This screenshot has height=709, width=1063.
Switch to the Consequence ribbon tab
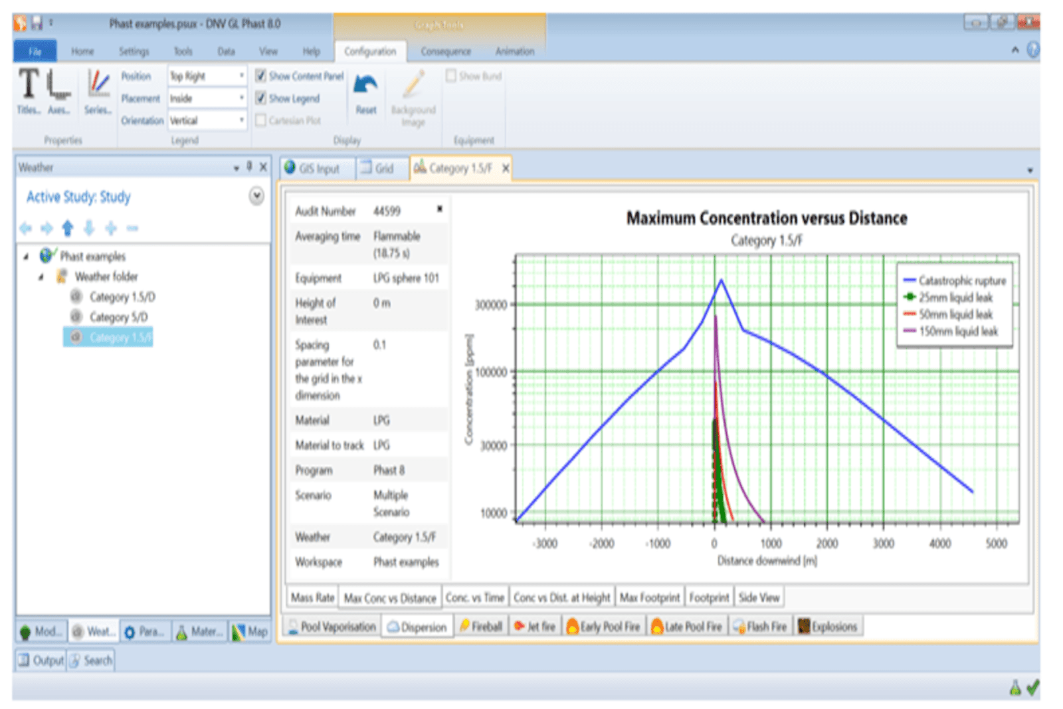pyautogui.click(x=446, y=51)
